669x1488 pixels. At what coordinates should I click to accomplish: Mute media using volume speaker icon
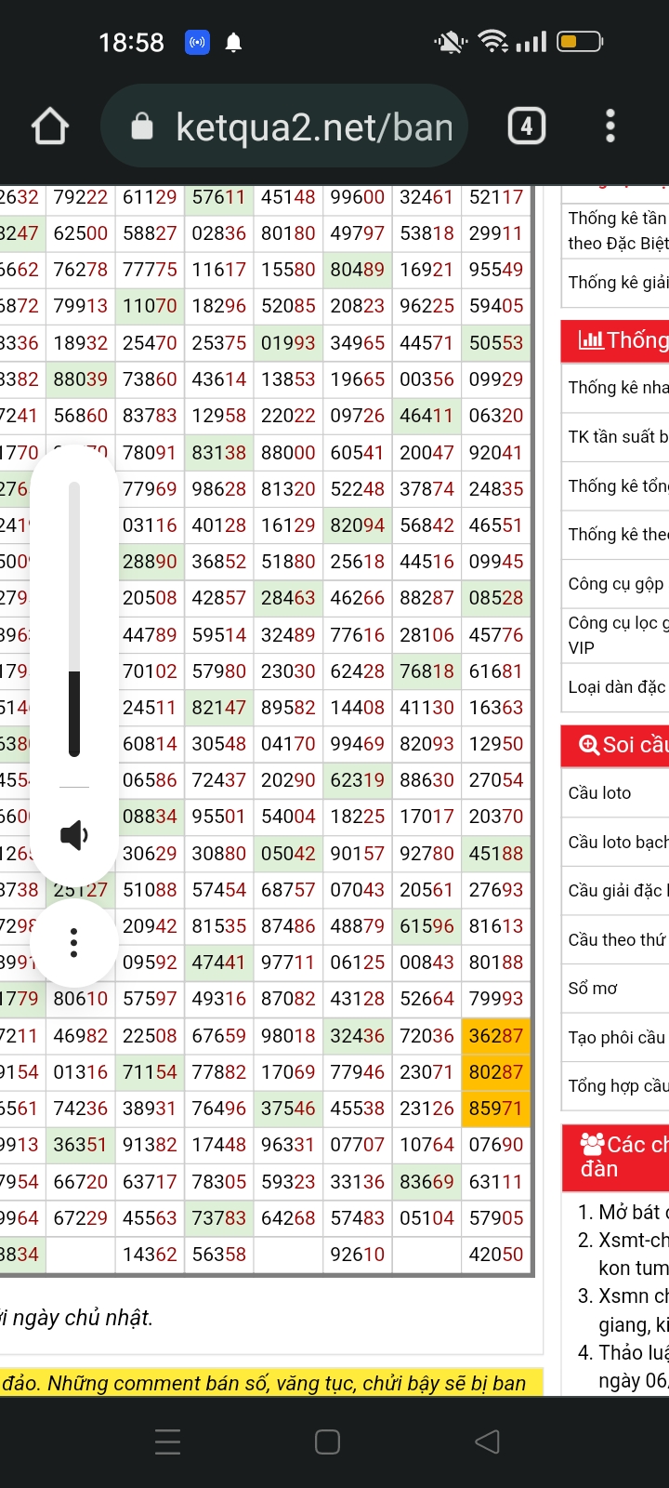74,835
